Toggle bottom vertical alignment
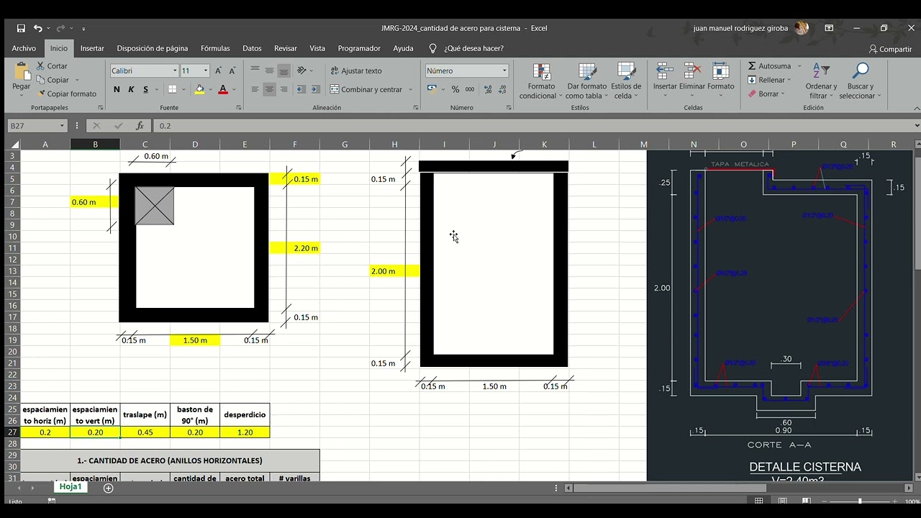The height and width of the screenshot is (518, 921). pos(284,71)
